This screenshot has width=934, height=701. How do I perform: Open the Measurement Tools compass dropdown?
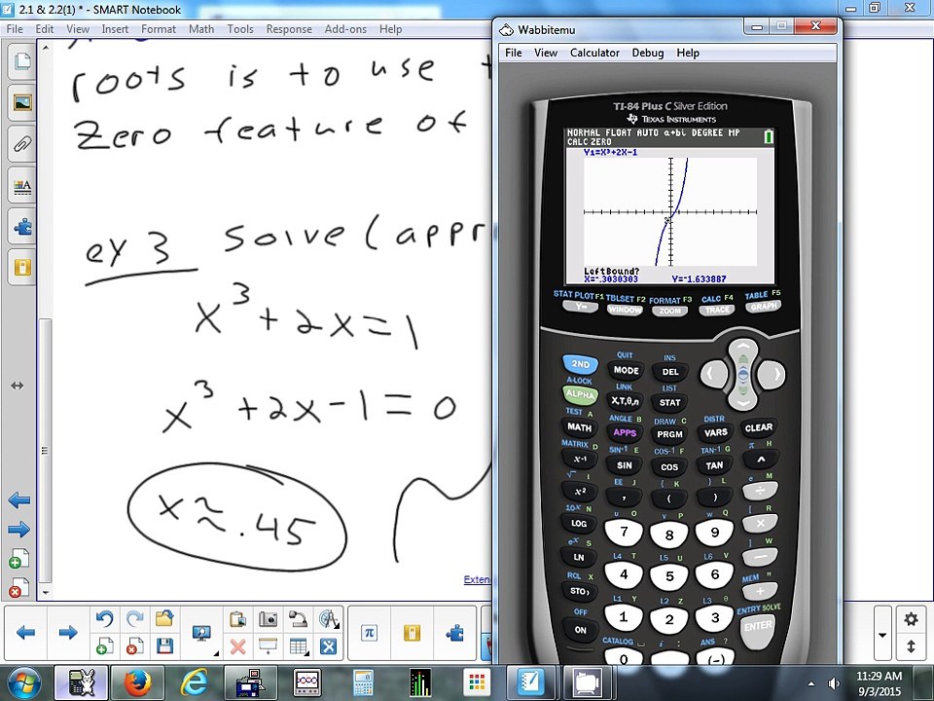(x=329, y=619)
